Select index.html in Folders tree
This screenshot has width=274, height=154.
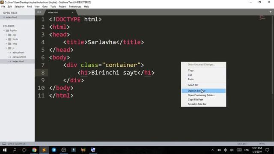[18, 61]
